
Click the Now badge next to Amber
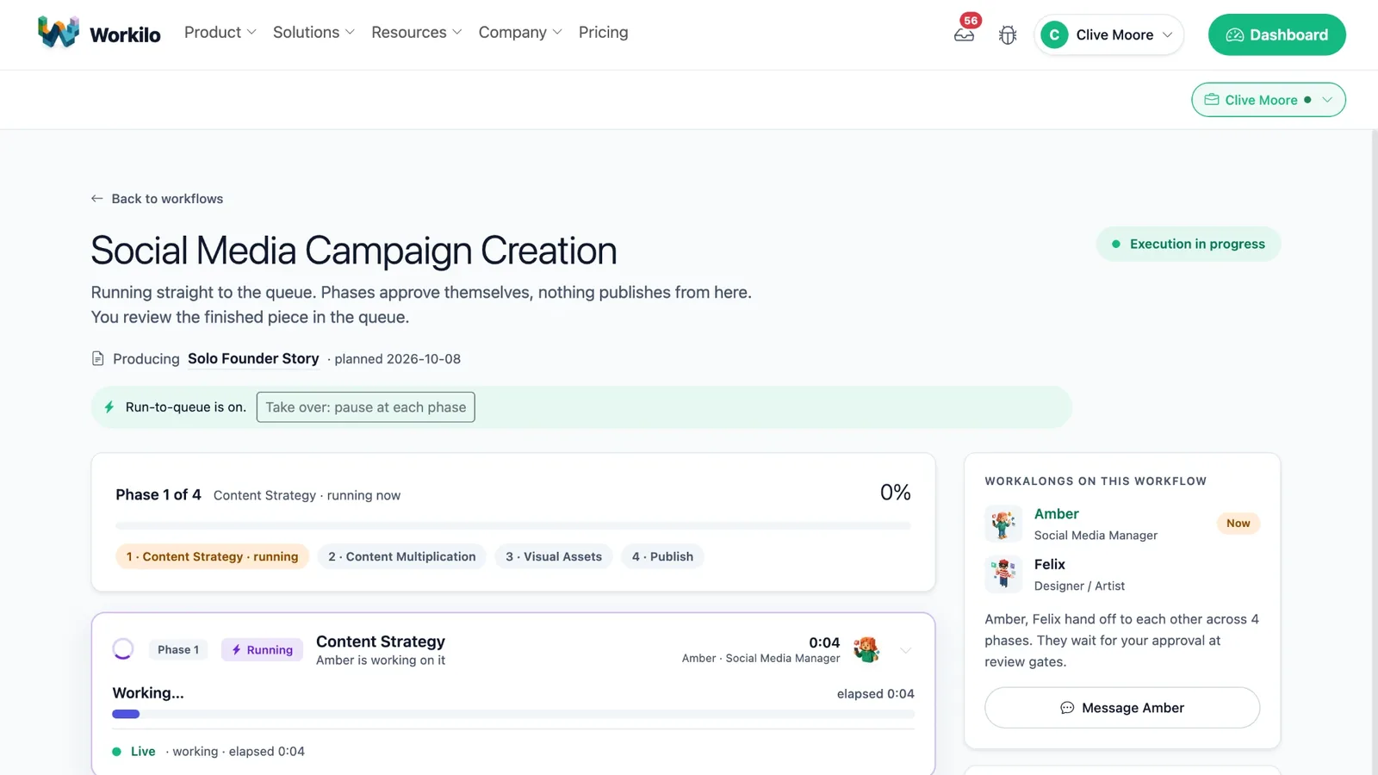click(1238, 524)
